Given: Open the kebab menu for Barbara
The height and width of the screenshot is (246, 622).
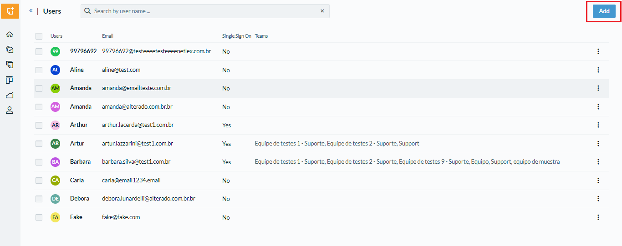Looking at the screenshot, I should [x=598, y=162].
